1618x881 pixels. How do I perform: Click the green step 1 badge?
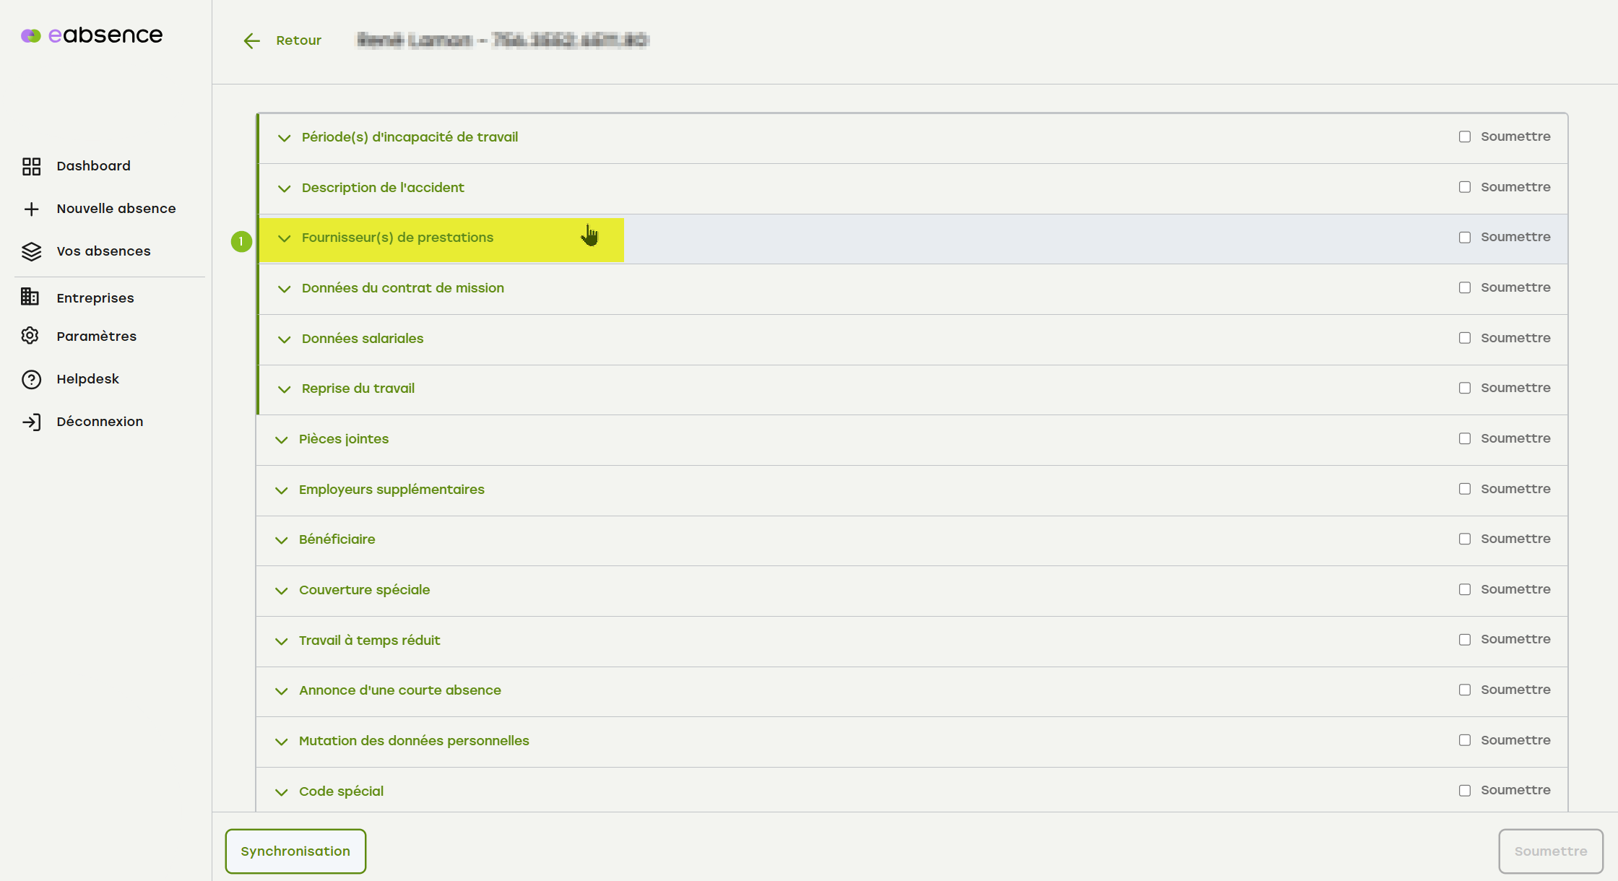click(x=241, y=241)
